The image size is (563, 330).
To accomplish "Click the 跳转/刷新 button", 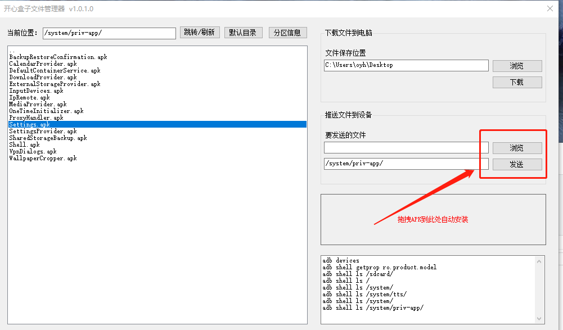I will [x=200, y=32].
